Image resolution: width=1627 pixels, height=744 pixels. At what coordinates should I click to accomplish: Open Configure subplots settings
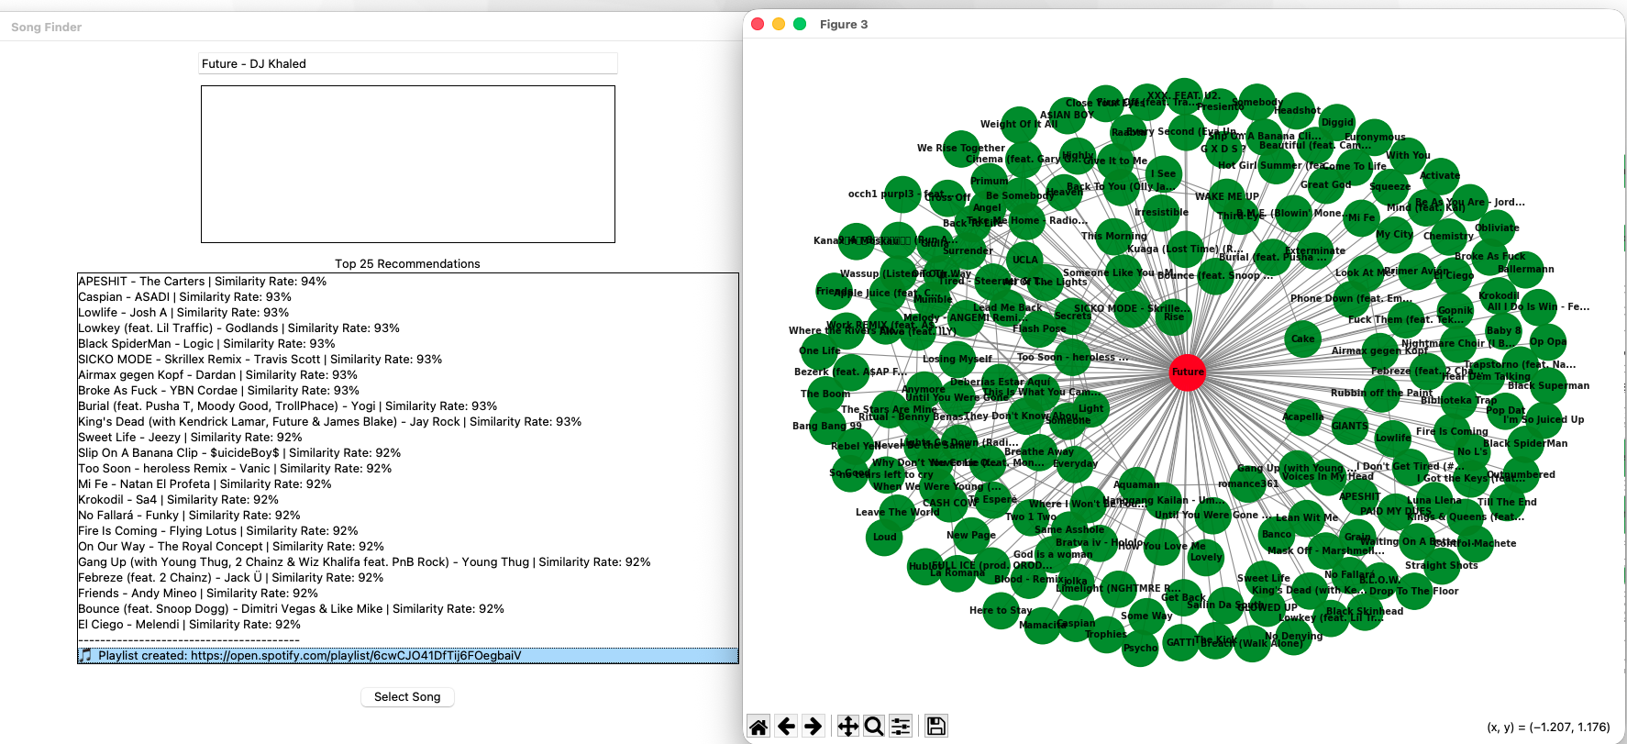tap(901, 727)
